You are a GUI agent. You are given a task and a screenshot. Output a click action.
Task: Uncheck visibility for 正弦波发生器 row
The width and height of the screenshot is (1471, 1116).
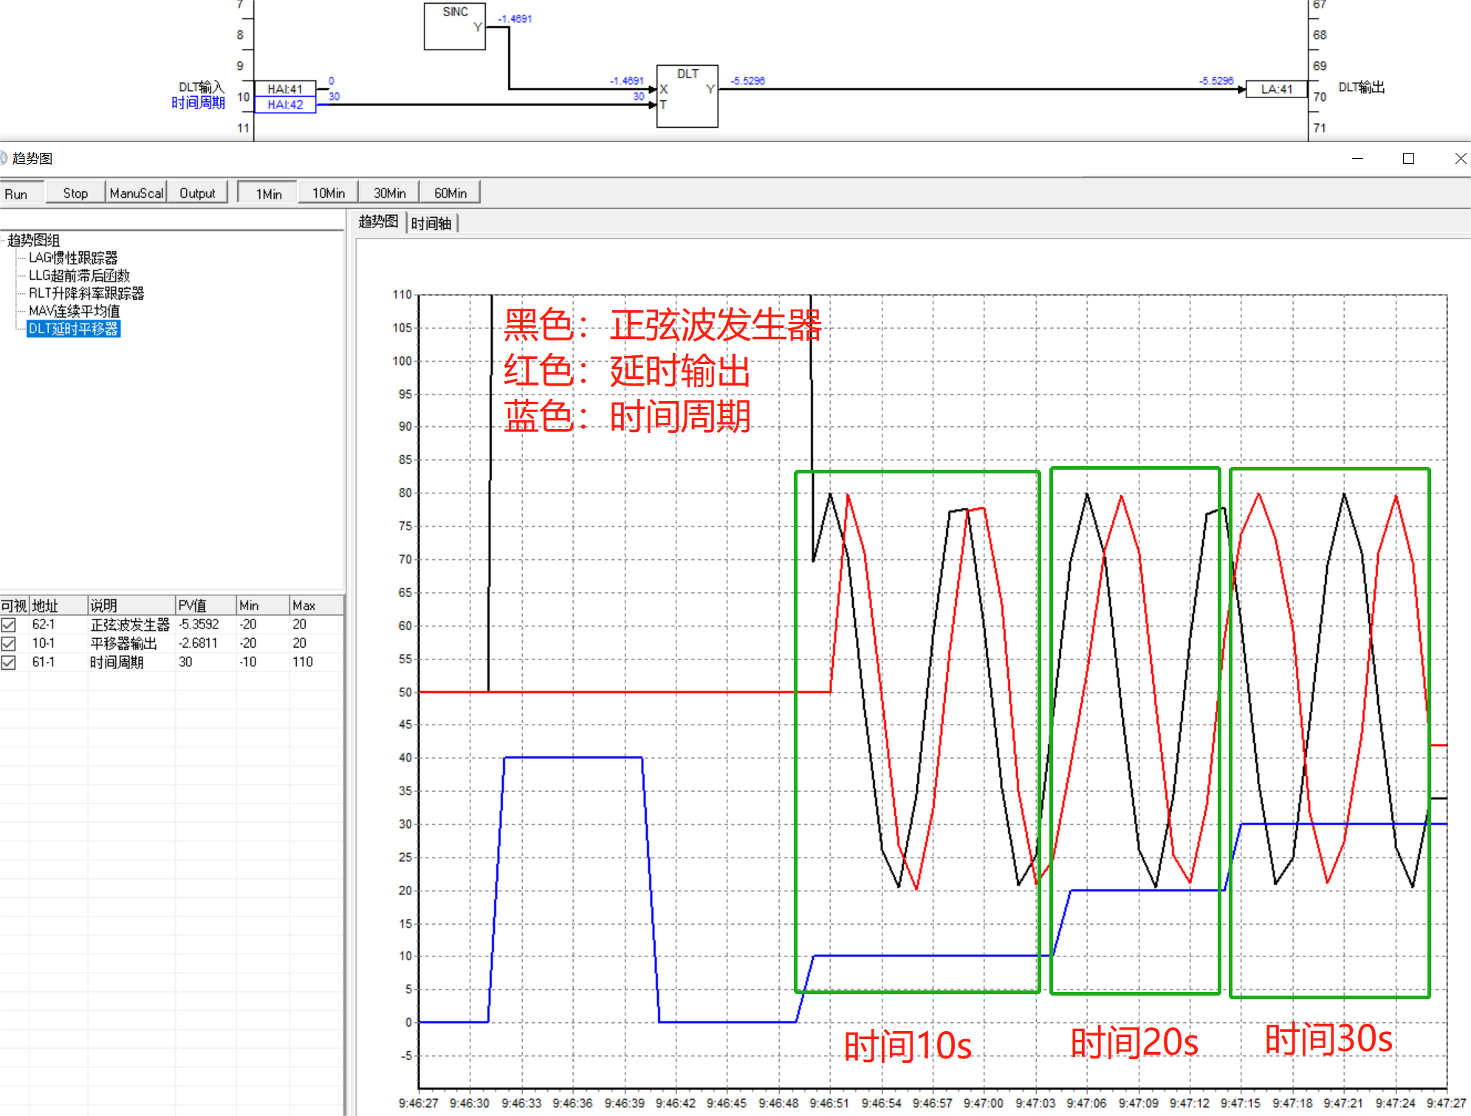[x=9, y=625]
